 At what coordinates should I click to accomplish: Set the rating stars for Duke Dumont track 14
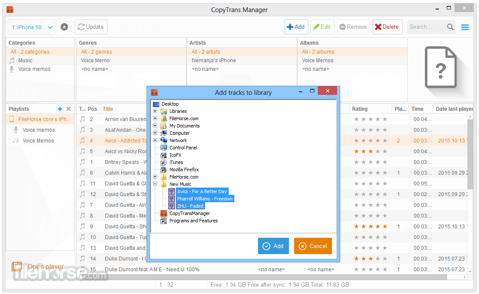371,259
